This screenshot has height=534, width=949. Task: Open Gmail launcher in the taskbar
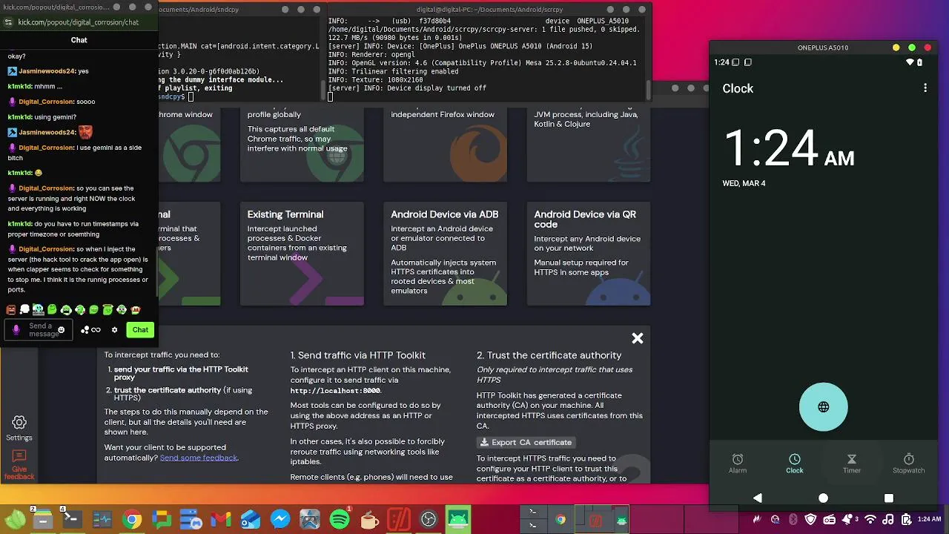pos(221,520)
